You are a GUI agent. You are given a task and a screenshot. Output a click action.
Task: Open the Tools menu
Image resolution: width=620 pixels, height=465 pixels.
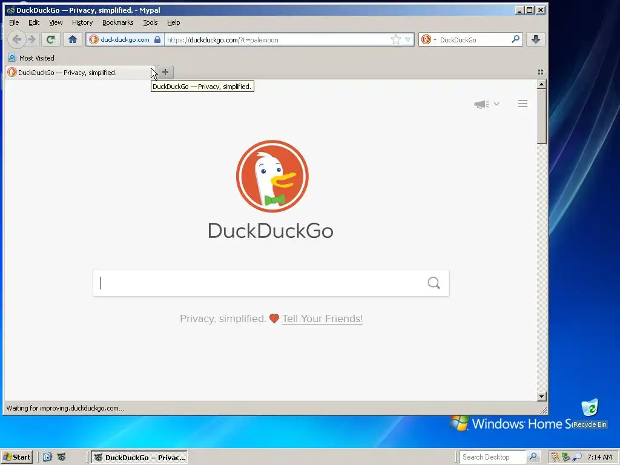[150, 22]
